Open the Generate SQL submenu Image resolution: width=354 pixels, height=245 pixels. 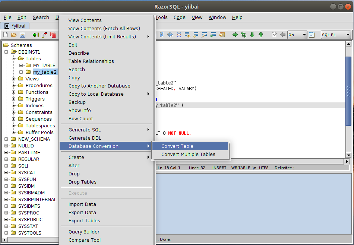pos(107,130)
